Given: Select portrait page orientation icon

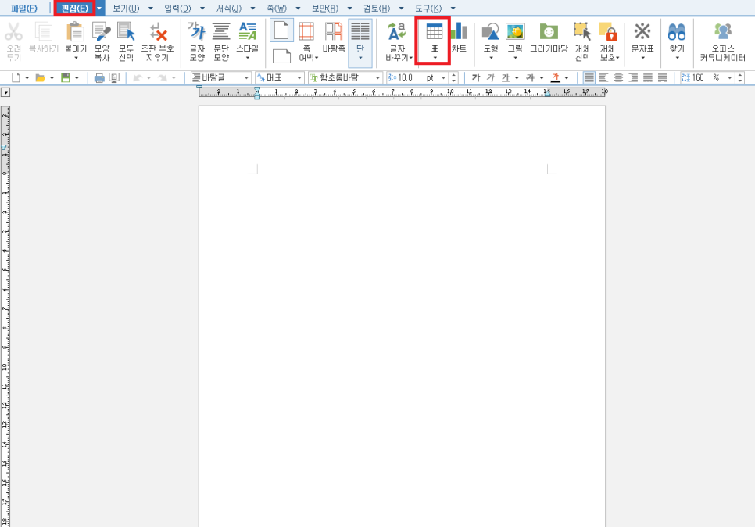Looking at the screenshot, I should (281, 30).
